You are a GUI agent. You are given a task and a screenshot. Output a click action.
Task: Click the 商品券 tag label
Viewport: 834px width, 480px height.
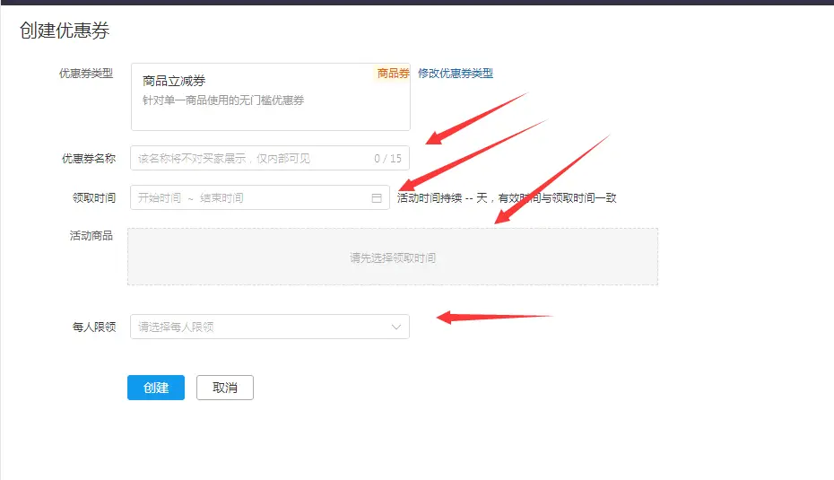tap(394, 73)
